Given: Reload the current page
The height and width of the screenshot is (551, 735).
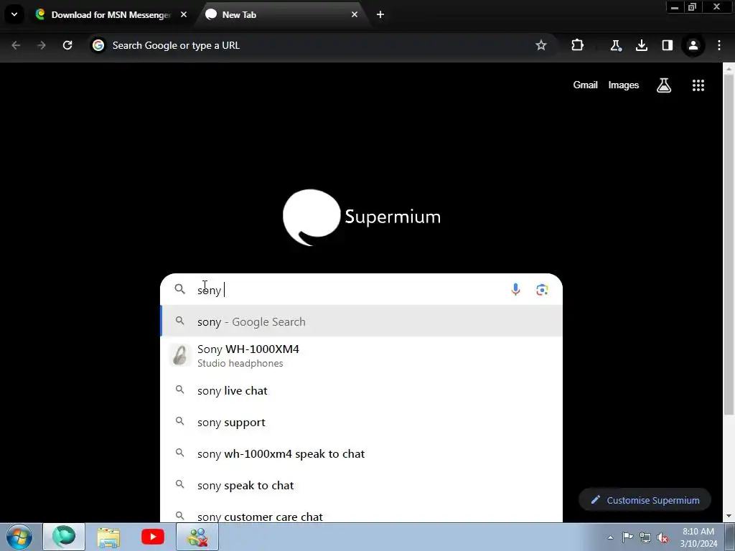Looking at the screenshot, I should point(67,45).
